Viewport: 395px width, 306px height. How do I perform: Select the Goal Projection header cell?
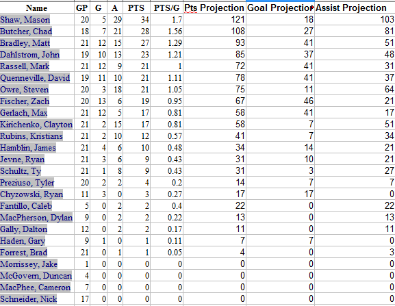(x=279, y=8)
